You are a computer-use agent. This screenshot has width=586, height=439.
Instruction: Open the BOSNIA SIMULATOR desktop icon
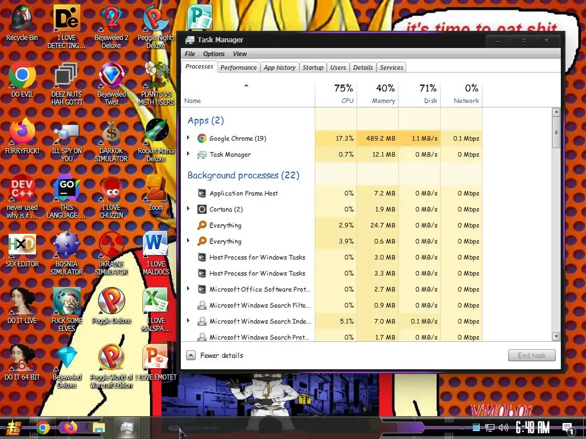66,254
